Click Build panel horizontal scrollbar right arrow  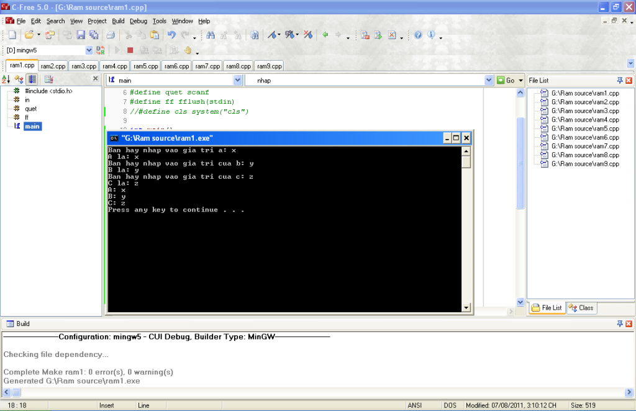(629, 392)
